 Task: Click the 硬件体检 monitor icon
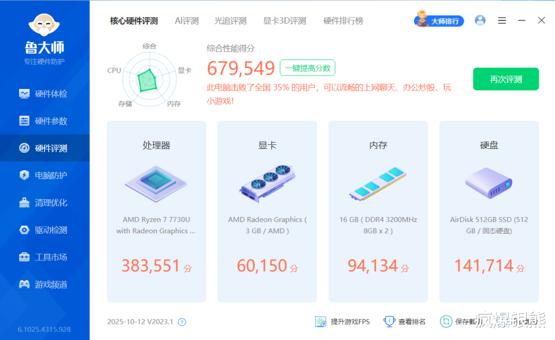(x=24, y=94)
